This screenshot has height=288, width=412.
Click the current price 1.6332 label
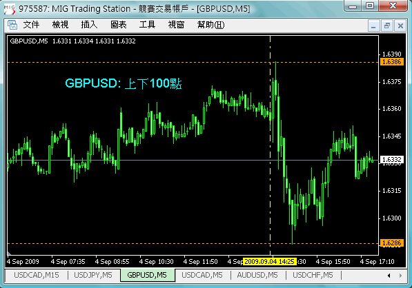[392, 160]
